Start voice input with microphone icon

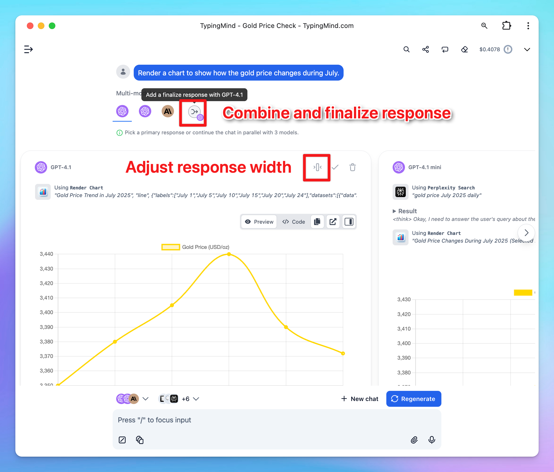click(x=432, y=440)
